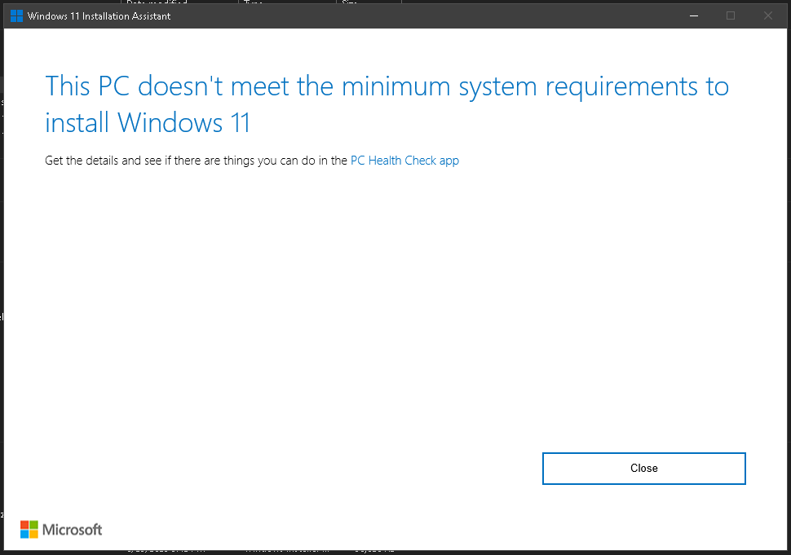This screenshot has height=555, width=791.
Task: Click the 'Windows 11 Installation Assistant' title text
Action: coord(99,16)
